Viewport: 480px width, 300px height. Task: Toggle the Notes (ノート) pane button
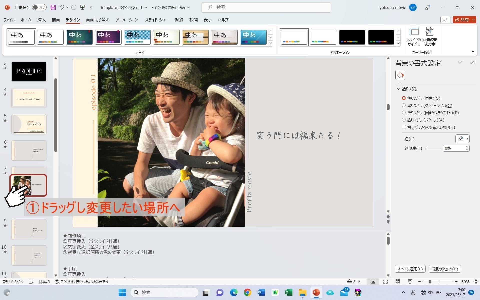(x=354, y=282)
